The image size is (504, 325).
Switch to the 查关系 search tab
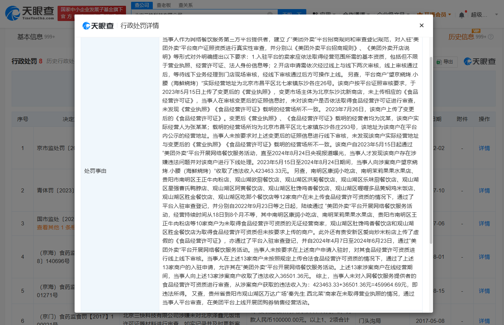tap(185, 5)
